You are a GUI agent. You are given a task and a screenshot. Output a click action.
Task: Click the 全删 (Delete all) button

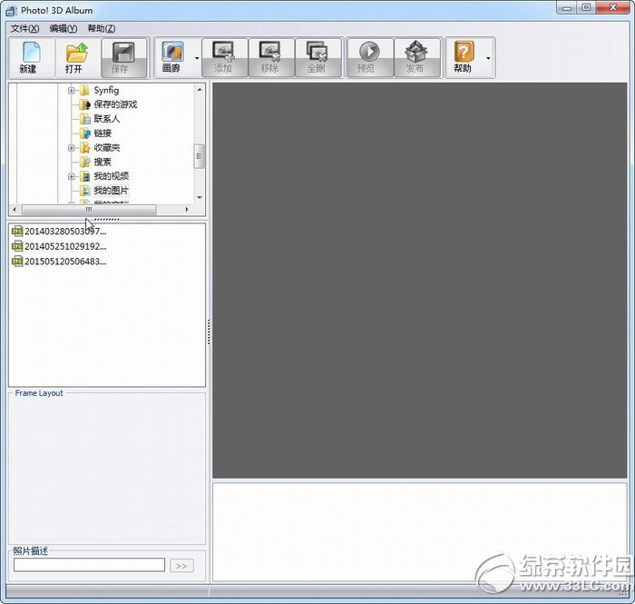pyautogui.click(x=317, y=58)
